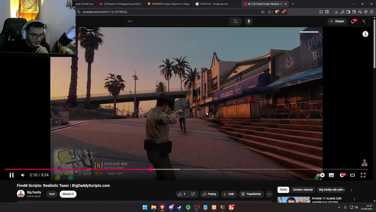376x212 pixels.
Task: Open Brave Rewards triangle icon
Action: [283, 12]
